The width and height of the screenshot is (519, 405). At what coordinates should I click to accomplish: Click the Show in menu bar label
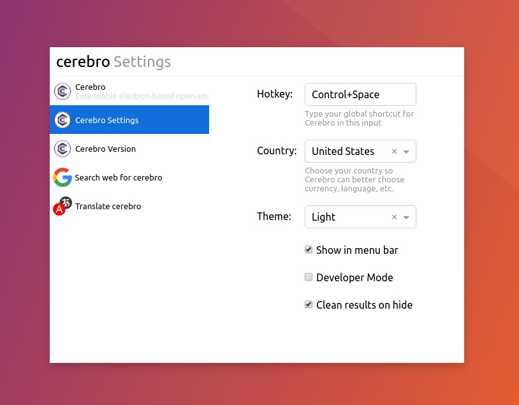[x=357, y=250]
